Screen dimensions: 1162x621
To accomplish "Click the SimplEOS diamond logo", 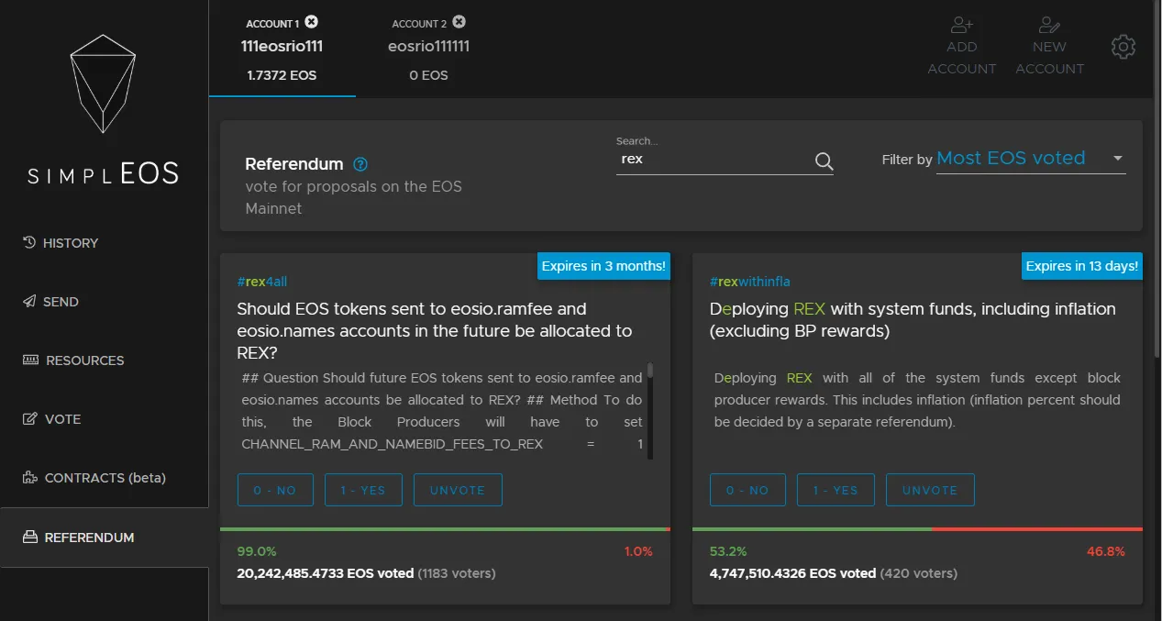I will click(104, 83).
